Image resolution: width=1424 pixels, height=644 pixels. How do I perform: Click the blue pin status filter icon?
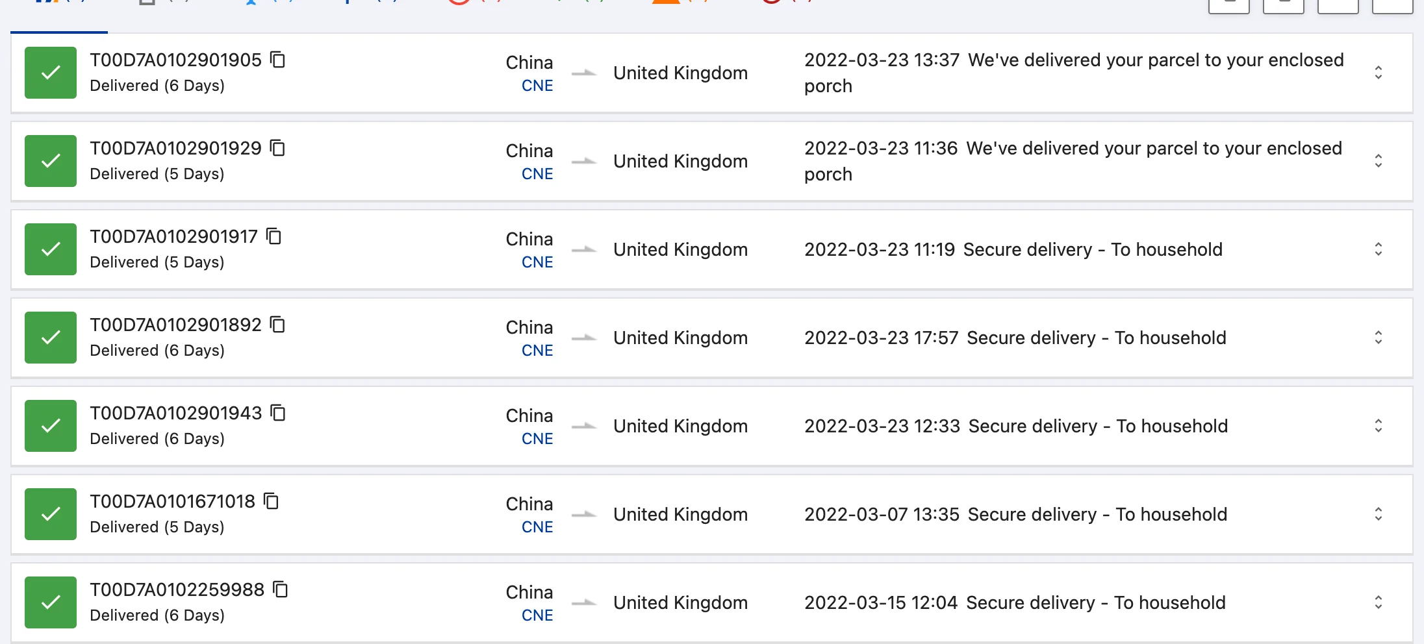(x=347, y=3)
